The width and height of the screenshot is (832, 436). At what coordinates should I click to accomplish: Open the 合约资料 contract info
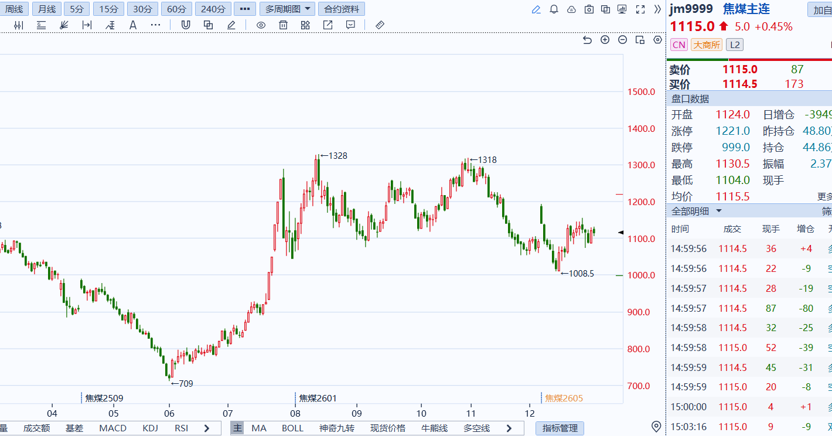click(x=341, y=9)
